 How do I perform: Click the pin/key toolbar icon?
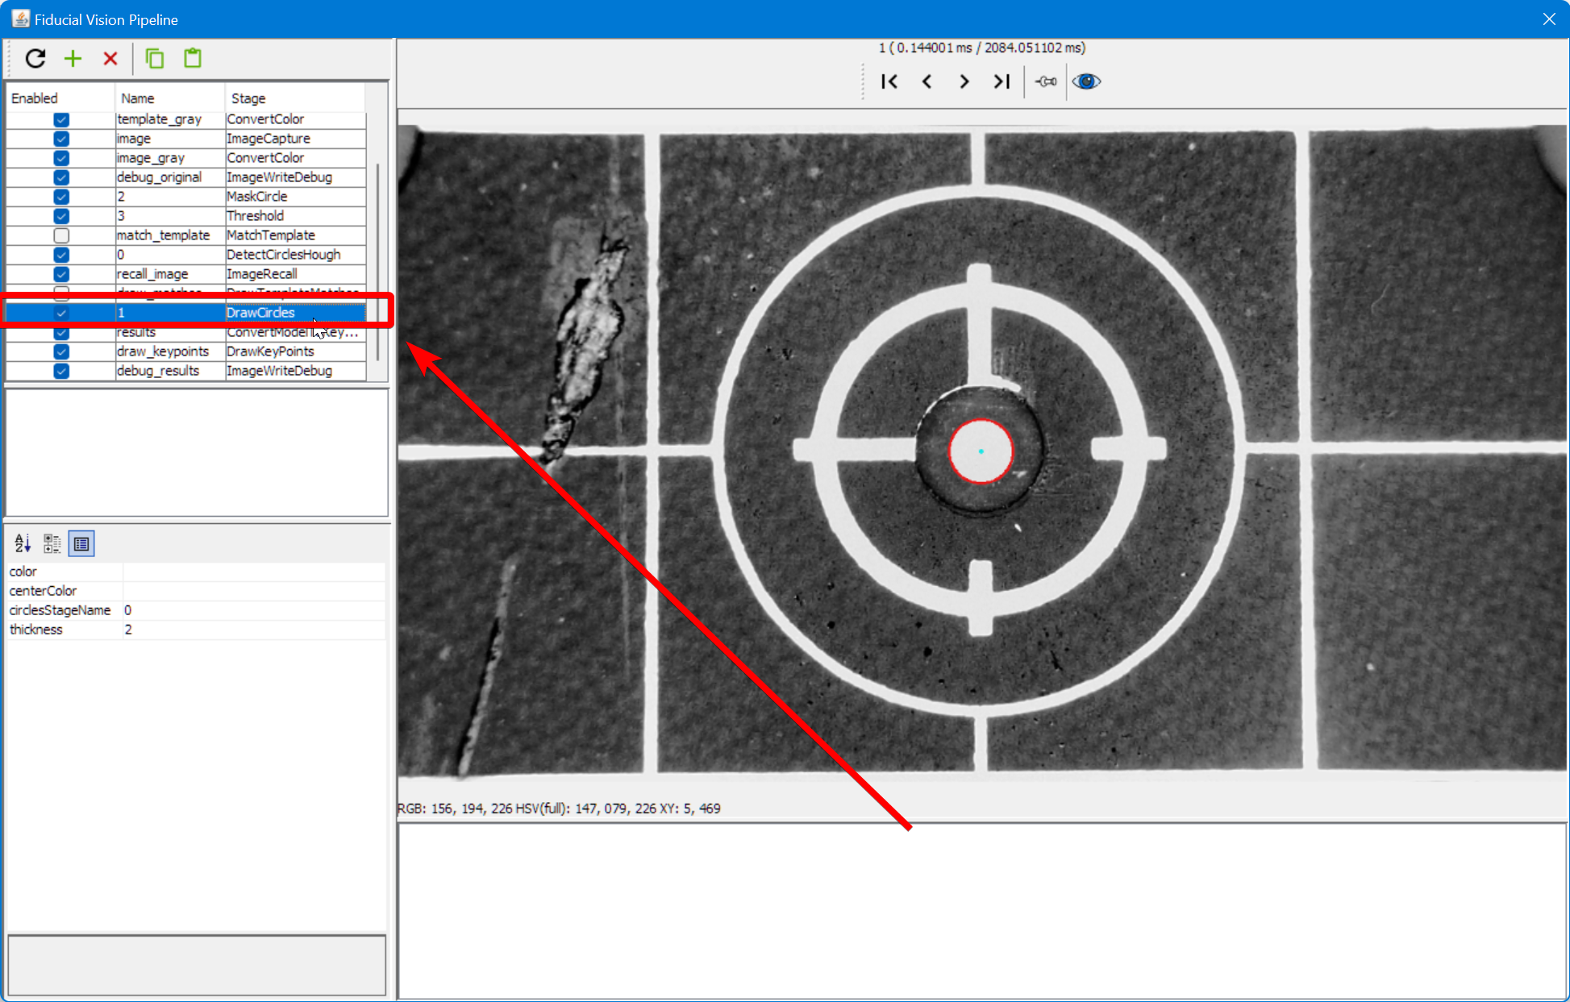click(x=1046, y=81)
